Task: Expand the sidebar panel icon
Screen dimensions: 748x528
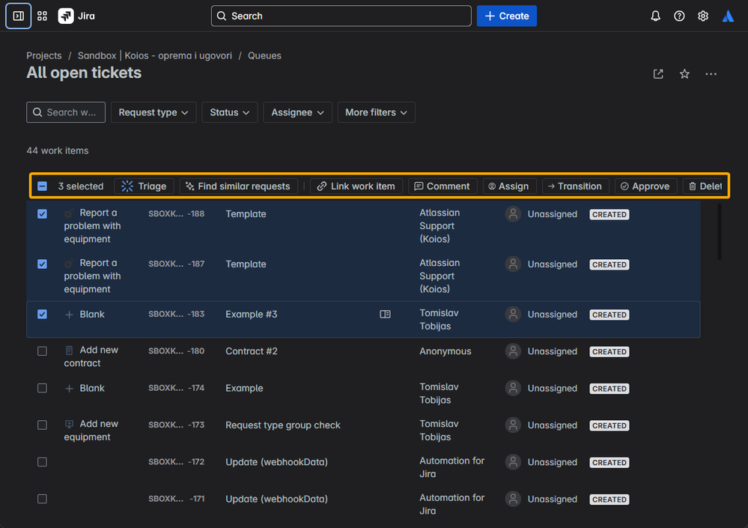Action: [18, 16]
